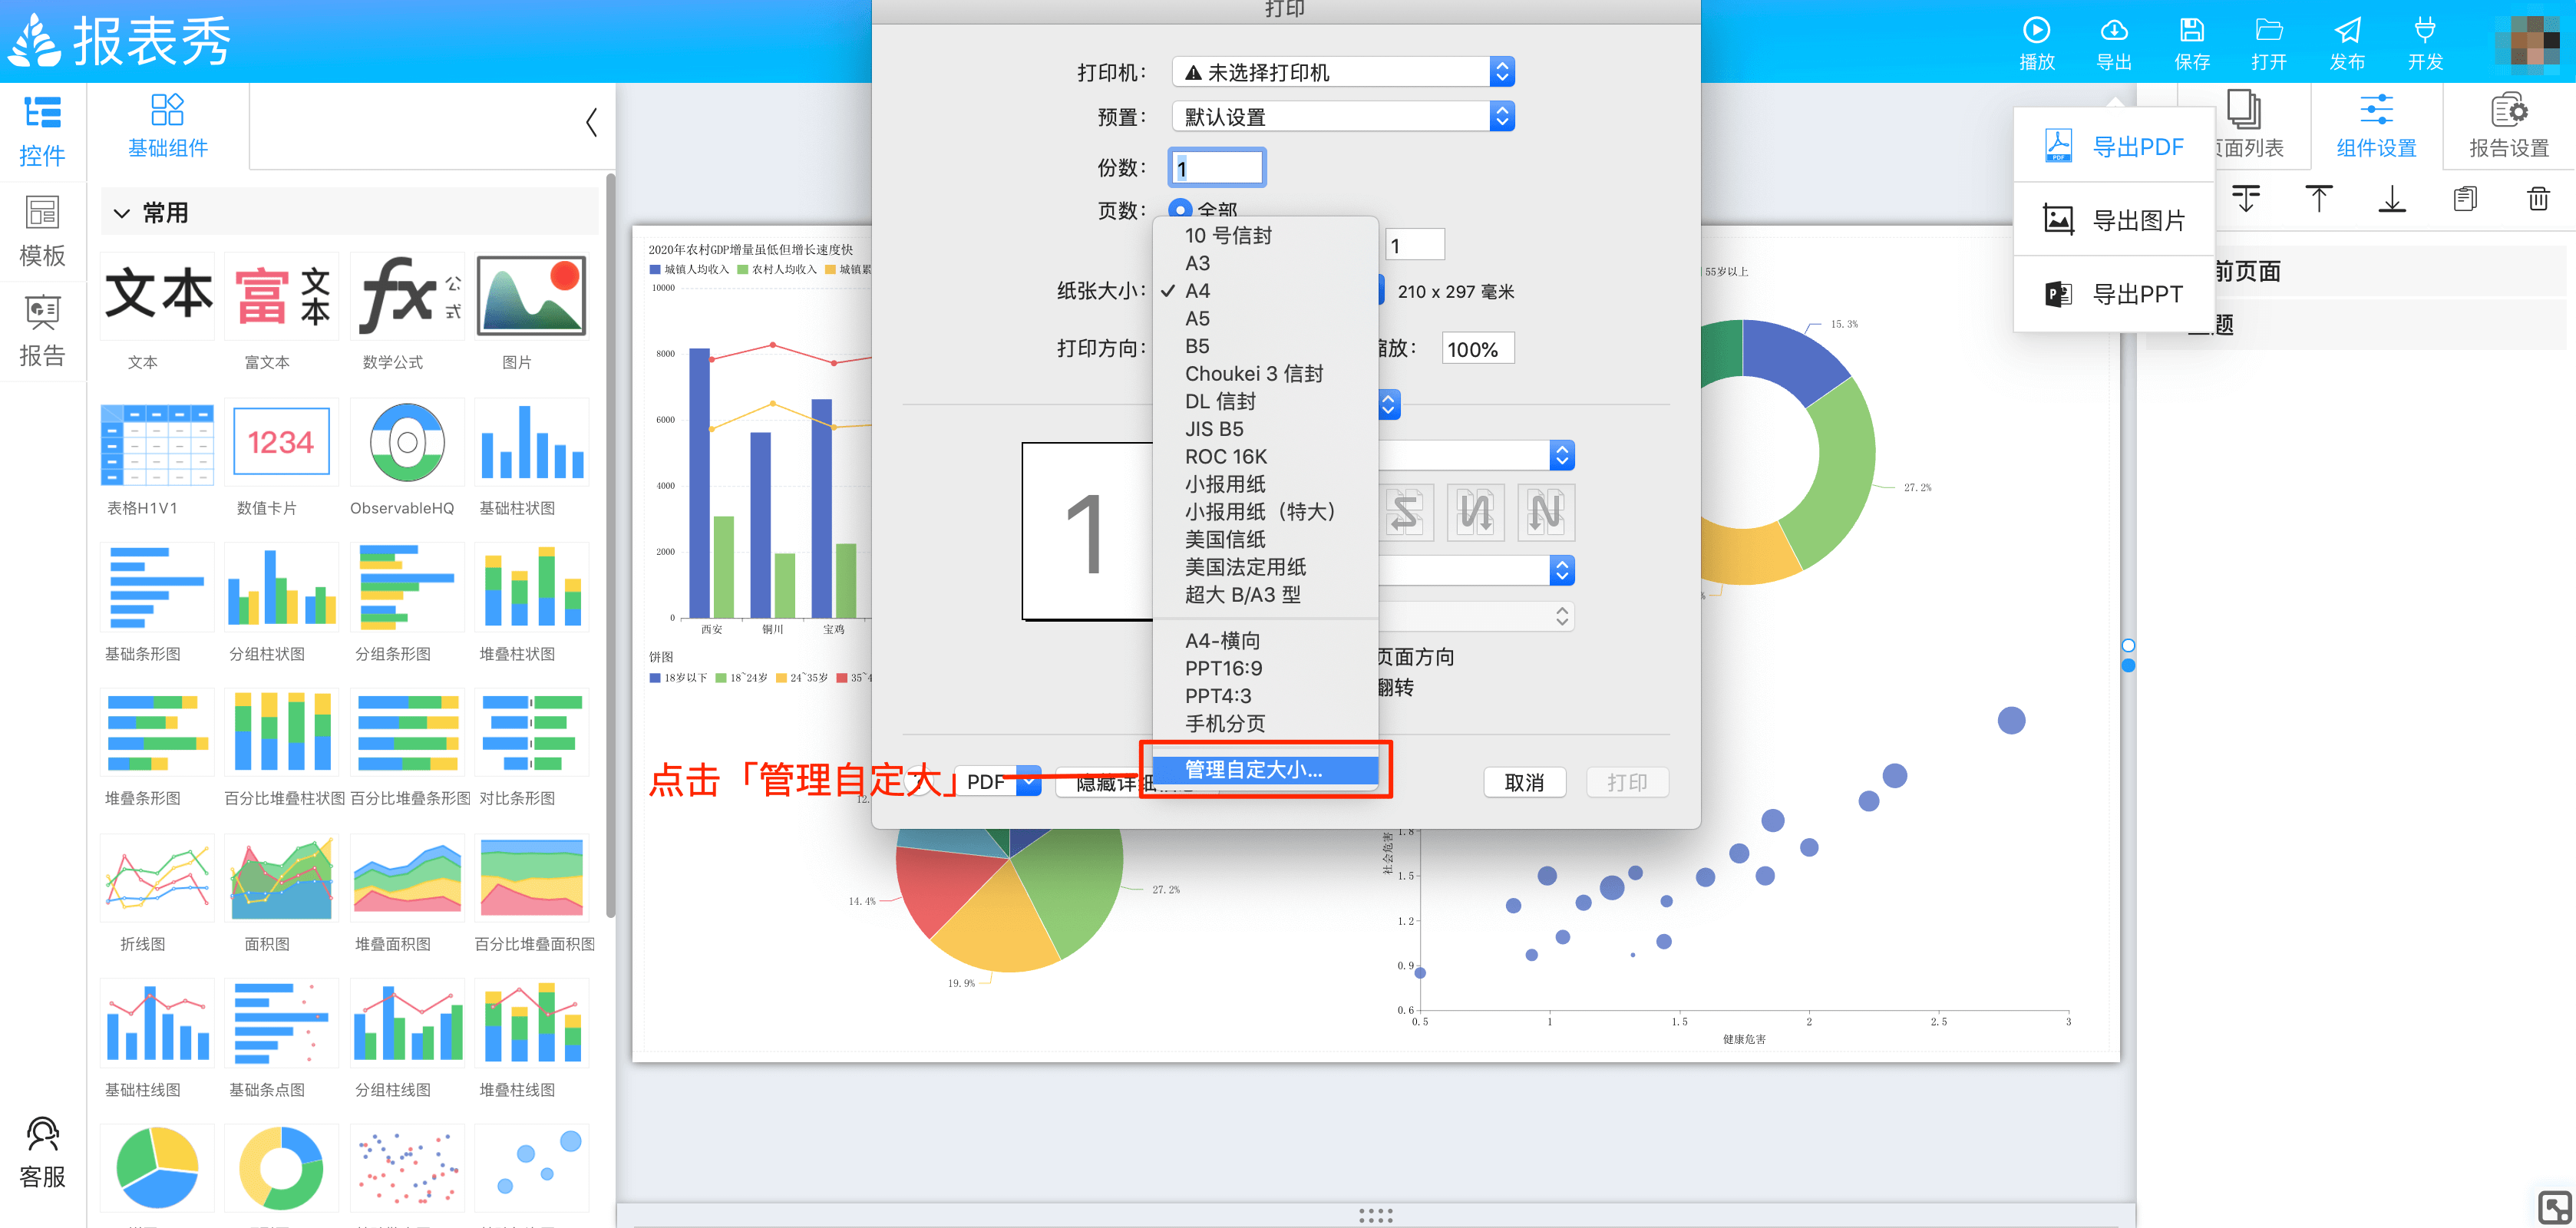Image resolution: width=2576 pixels, height=1228 pixels.
Task: Click the 播放 play icon
Action: coord(2036,30)
